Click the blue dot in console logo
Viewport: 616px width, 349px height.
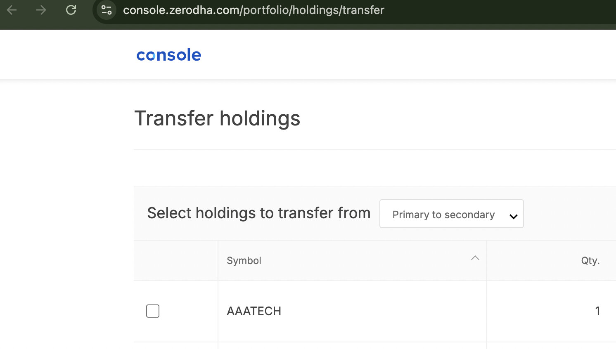(151, 56)
